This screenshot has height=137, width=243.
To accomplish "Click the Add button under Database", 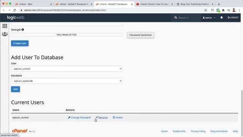I will click(15, 89).
